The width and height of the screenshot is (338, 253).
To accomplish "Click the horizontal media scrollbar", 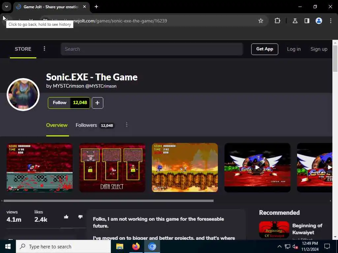I will (108, 201).
